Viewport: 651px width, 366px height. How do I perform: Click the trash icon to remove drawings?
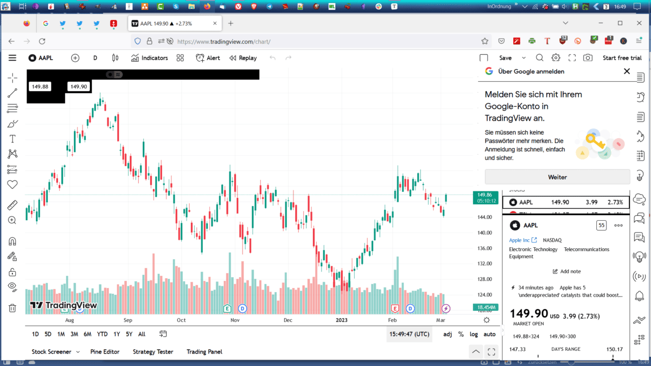(x=12, y=307)
